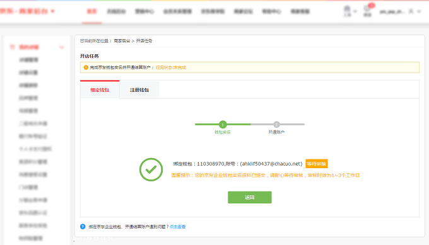Click account email ahklif50437@chacuo.net
Screen dimensions: 429x245
click(x=271, y=164)
